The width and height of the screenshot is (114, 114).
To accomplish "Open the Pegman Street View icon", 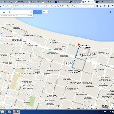I will [110, 105].
